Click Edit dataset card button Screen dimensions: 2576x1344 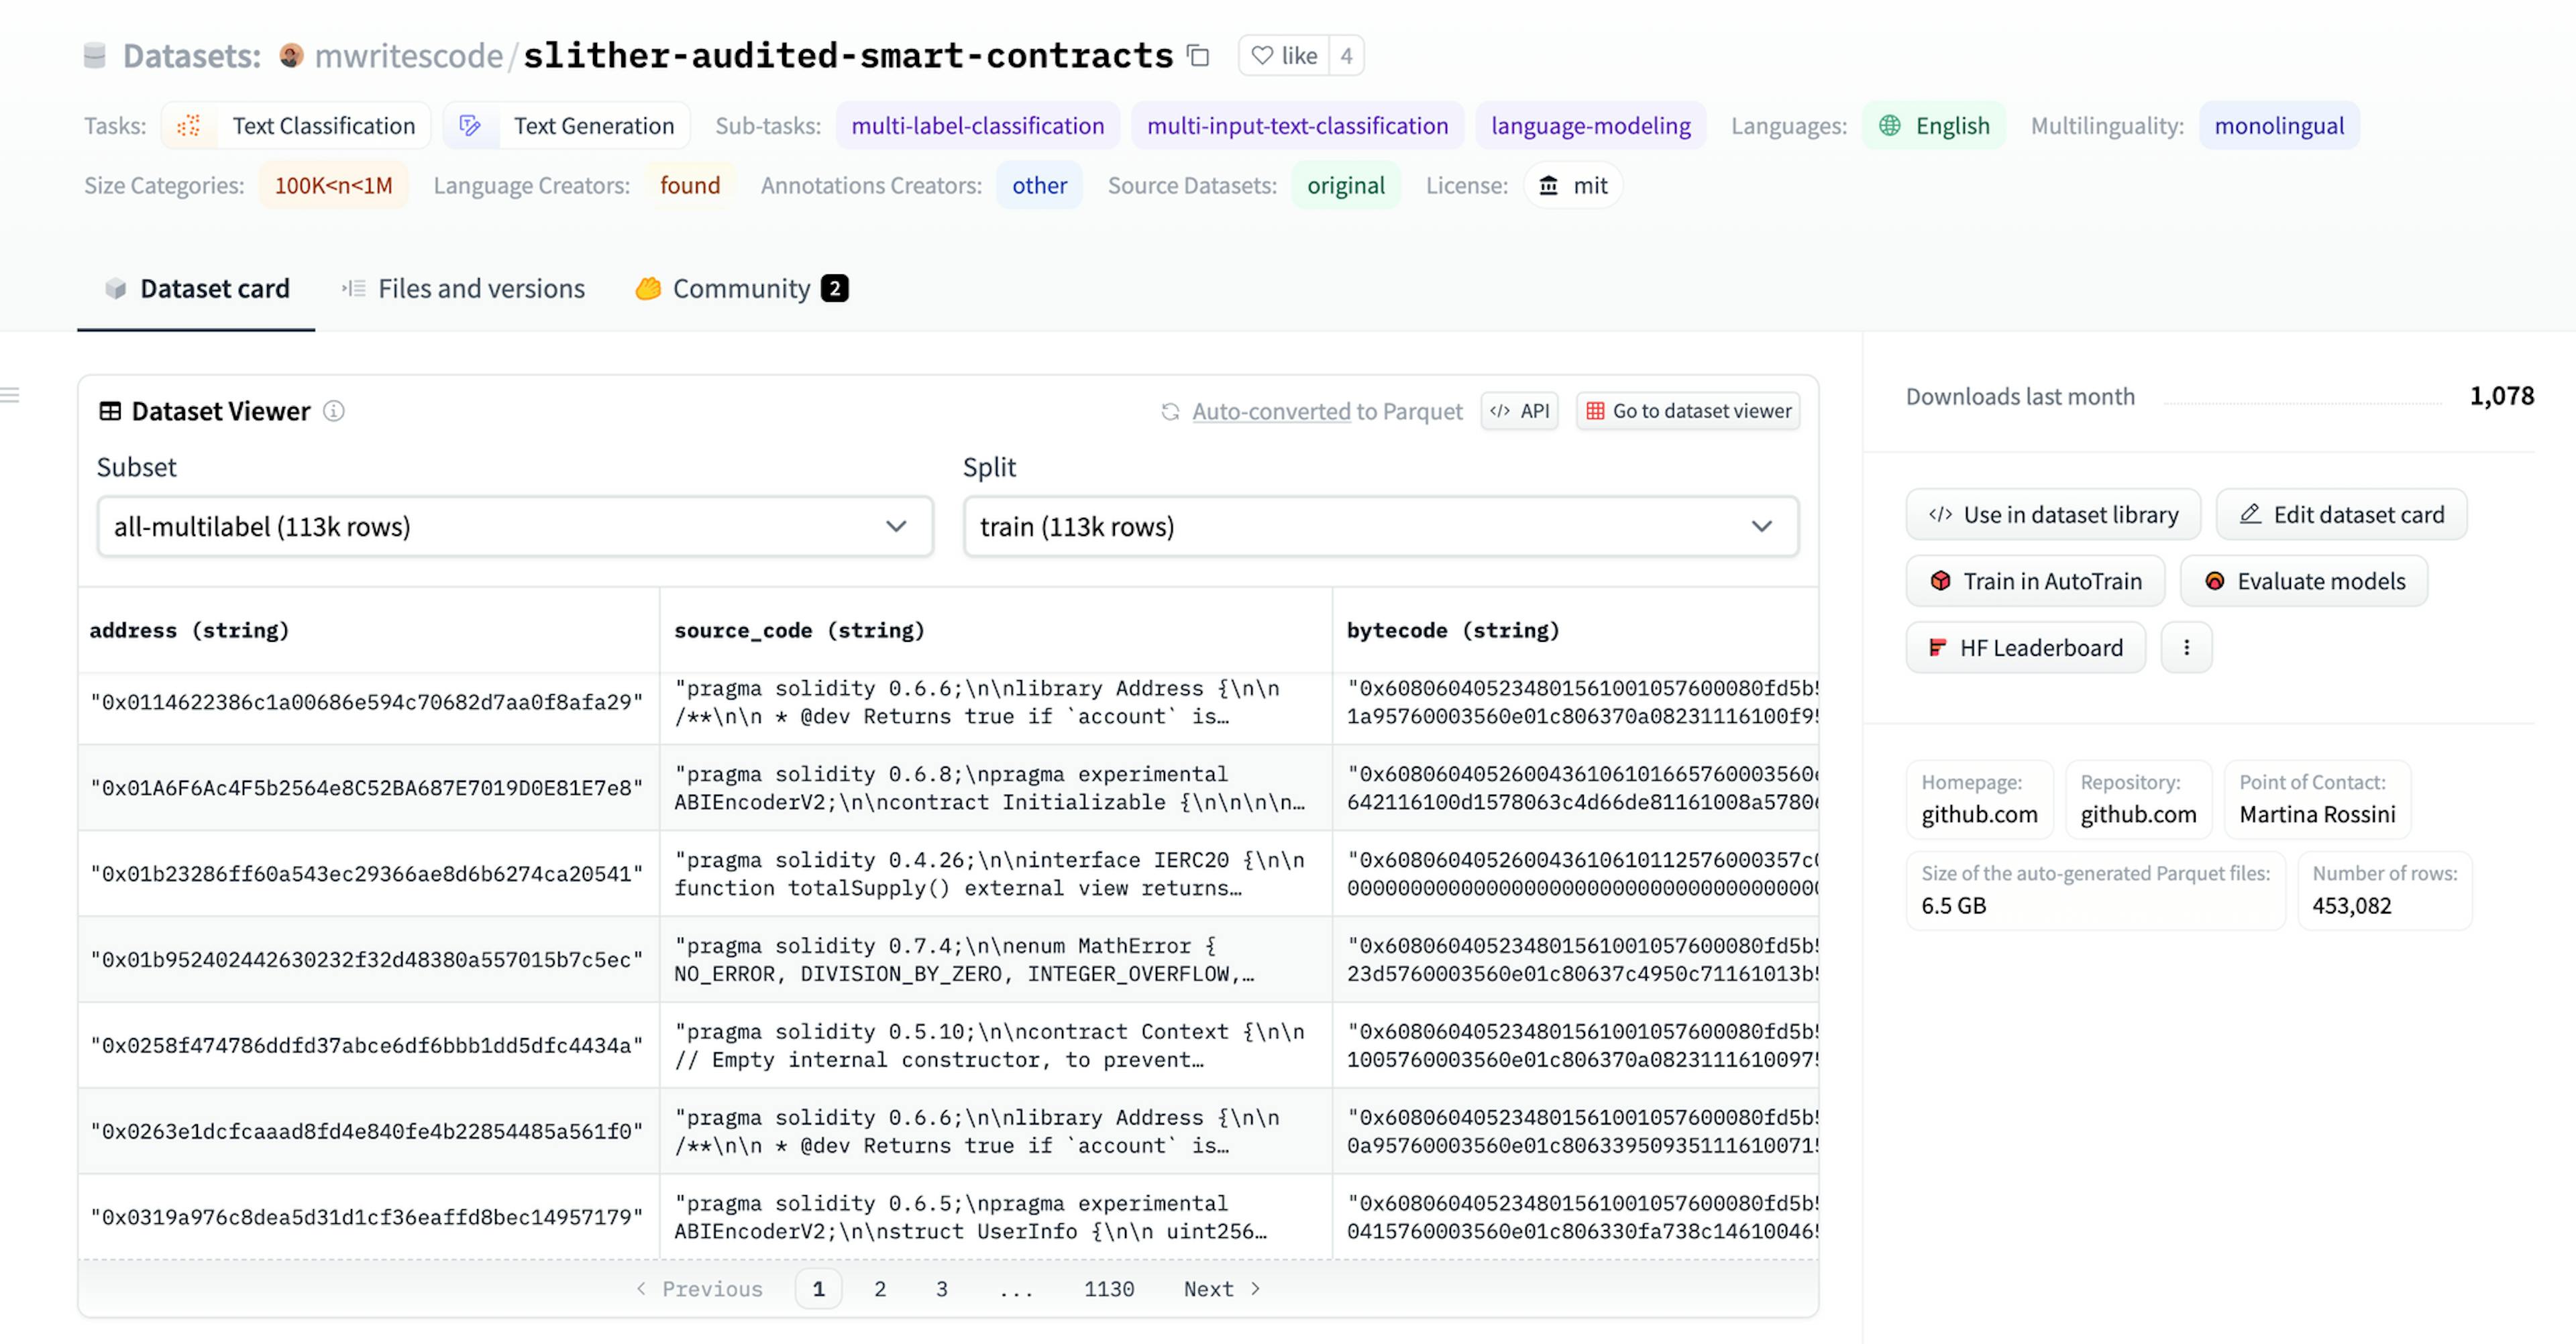(2341, 513)
